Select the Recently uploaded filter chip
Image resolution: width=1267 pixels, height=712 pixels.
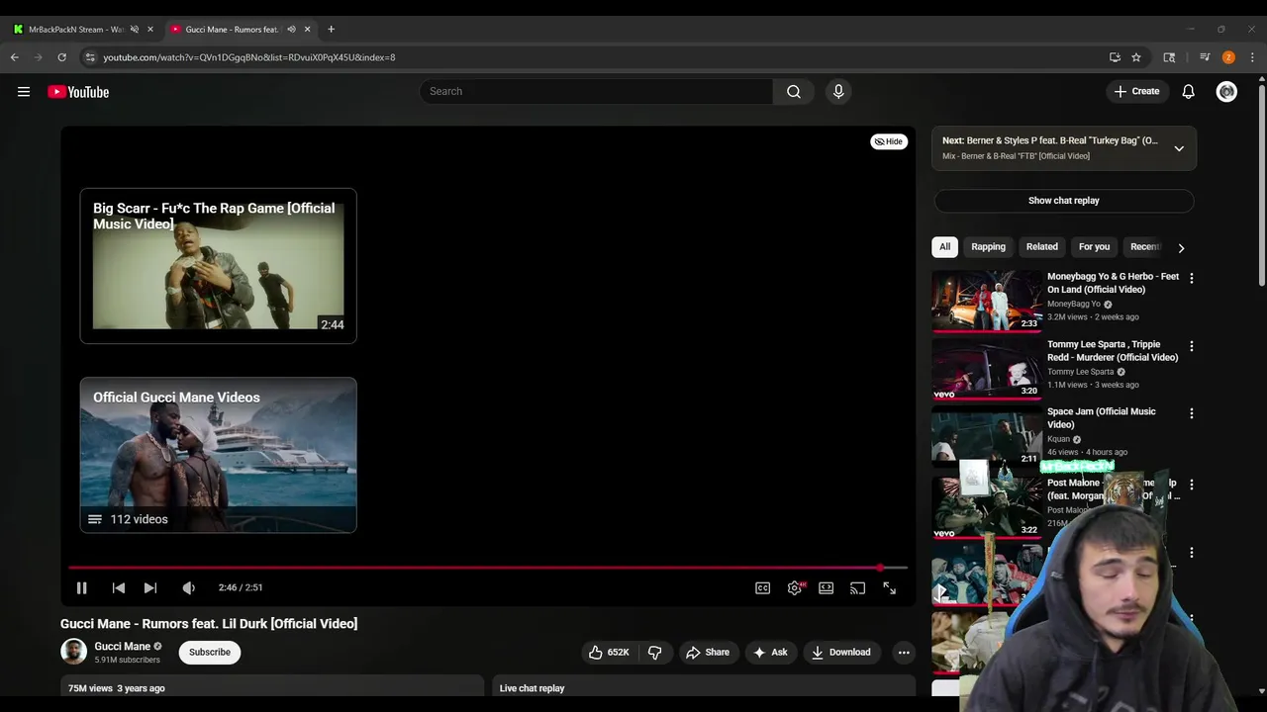pyautogui.click(x=1145, y=246)
